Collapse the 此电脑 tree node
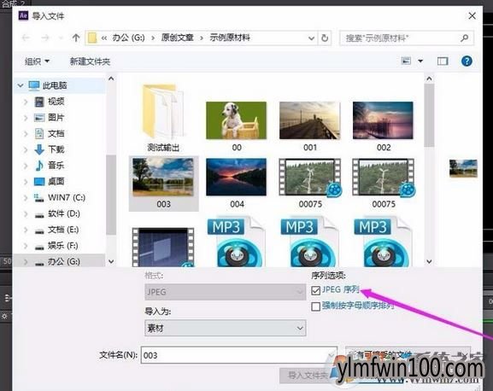Image resolution: width=493 pixels, height=391 pixels. pyautogui.click(x=21, y=85)
